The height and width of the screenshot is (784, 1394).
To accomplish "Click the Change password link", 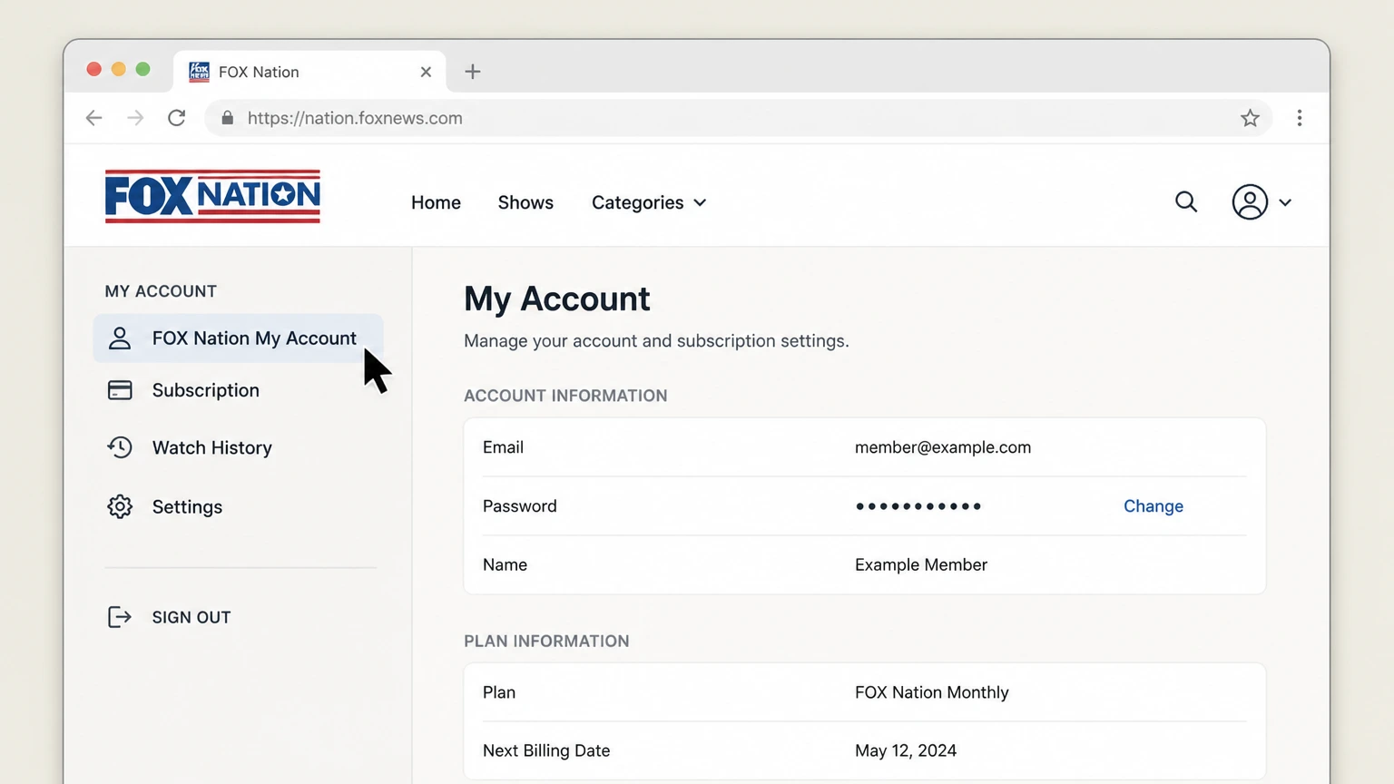I will (x=1153, y=506).
